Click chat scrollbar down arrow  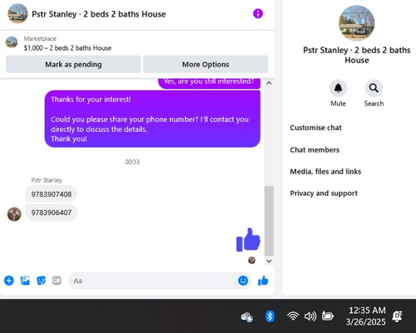coord(269,261)
